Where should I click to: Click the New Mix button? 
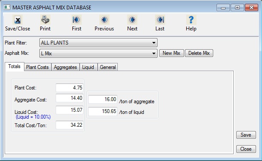(171, 53)
